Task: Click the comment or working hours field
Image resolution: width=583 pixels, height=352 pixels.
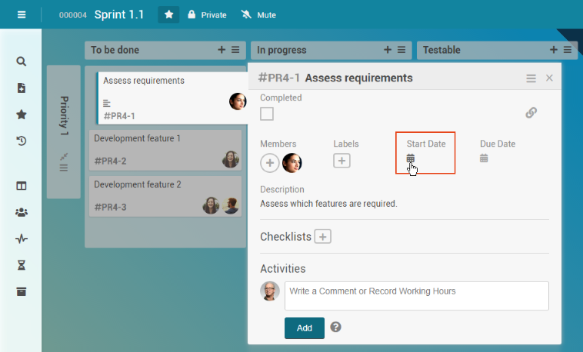Action: [x=416, y=296]
